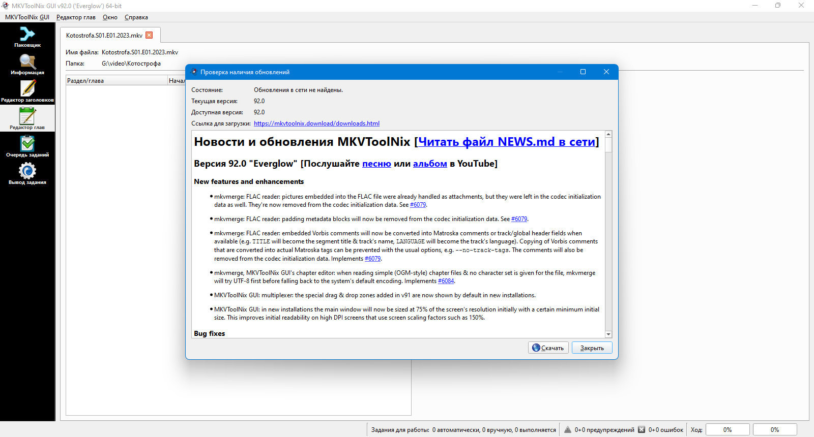Click the Закрыть button

click(592, 348)
